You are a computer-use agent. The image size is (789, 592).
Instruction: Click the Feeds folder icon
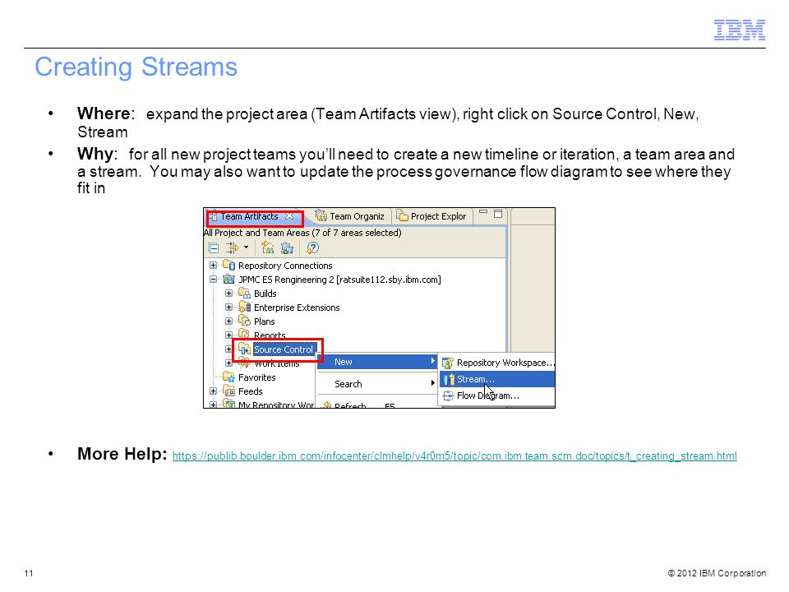229,391
